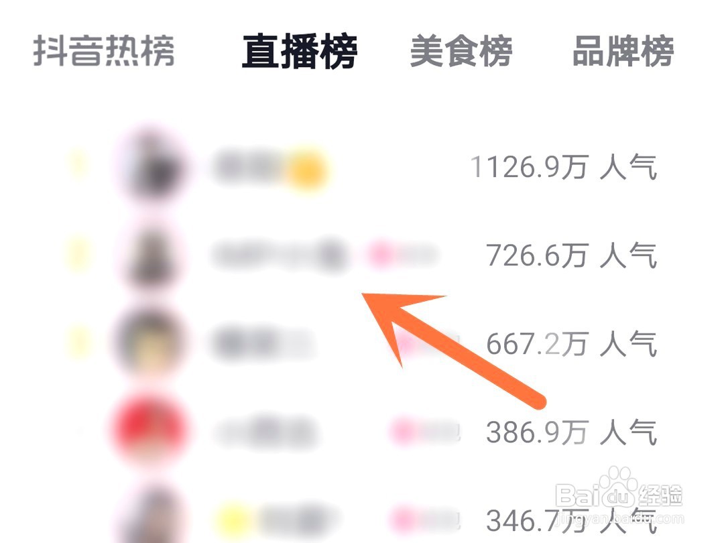Image resolution: width=724 pixels, height=543 pixels.
Task: Tap the yellow rank marker of second place
Action: [78, 255]
